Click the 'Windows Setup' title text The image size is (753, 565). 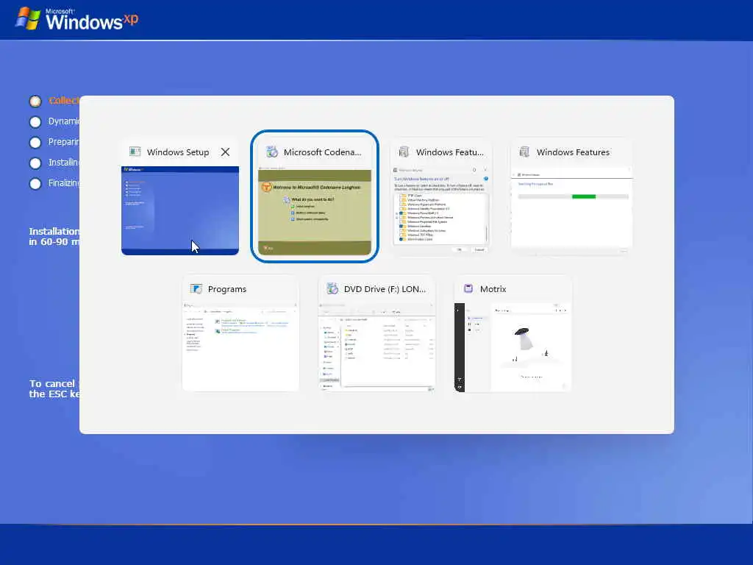point(178,152)
